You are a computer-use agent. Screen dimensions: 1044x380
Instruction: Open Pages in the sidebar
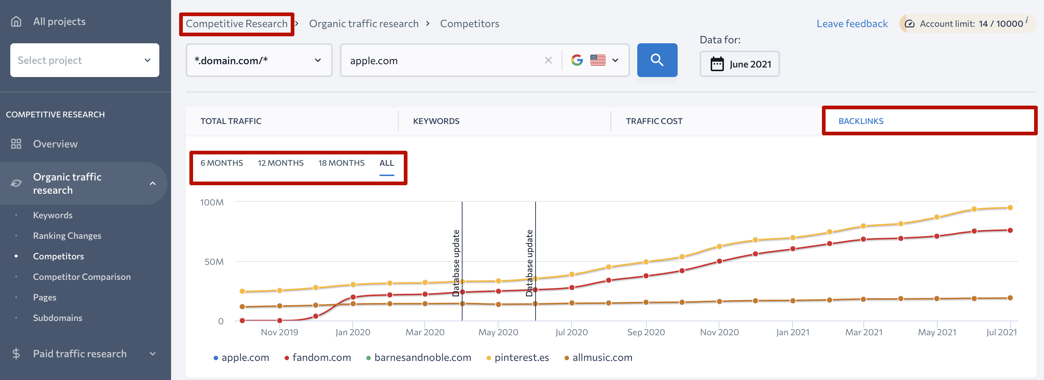tap(44, 297)
